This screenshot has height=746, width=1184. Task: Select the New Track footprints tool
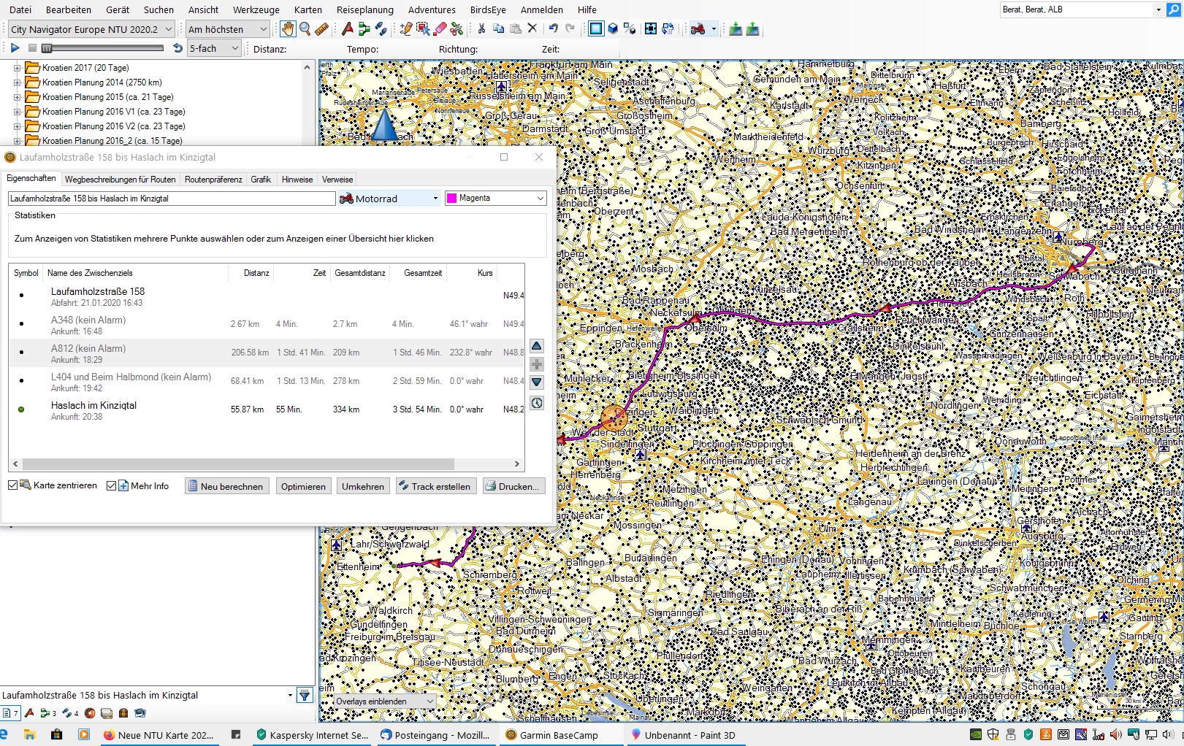[381, 29]
